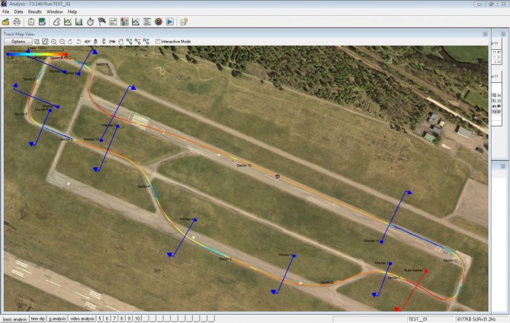This screenshot has width=510, height=323.
Task: Click the Sector 10 label on the map
Action: click(x=244, y=165)
